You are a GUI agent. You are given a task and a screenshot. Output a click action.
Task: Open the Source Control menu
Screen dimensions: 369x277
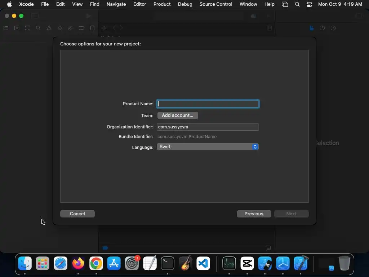pyautogui.click(x=216, y=4)
